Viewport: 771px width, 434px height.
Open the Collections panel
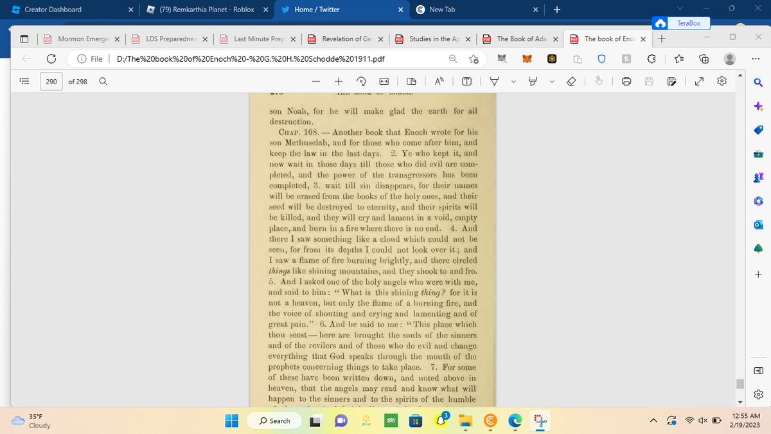(x=704, y=59)
